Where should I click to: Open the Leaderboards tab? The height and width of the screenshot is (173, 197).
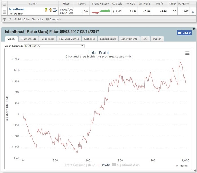click(x=108, y=39)
